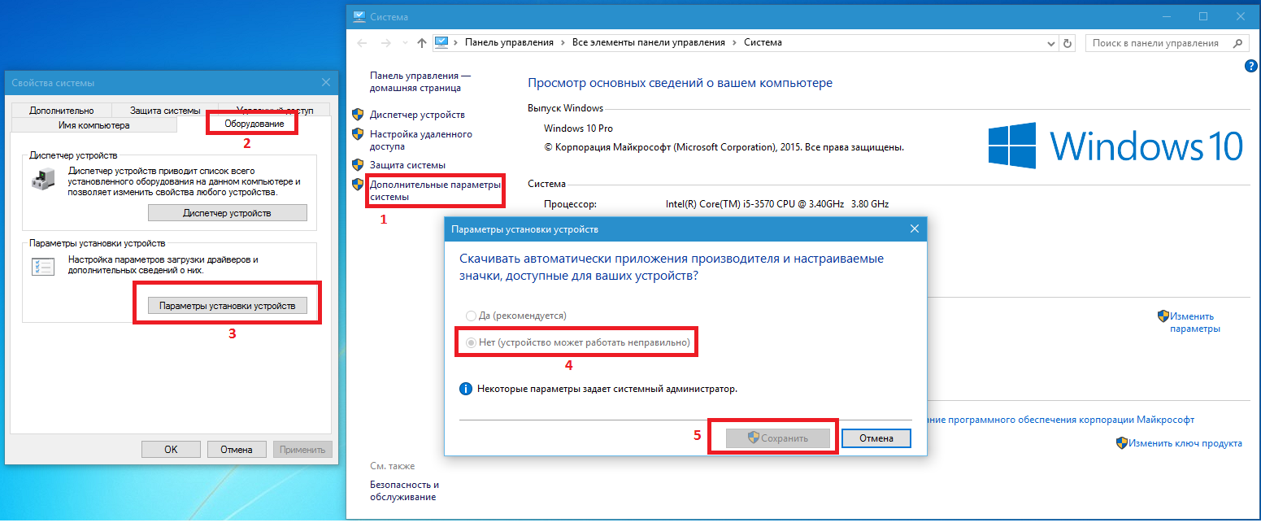This screenshot has height=527, width=1261.
Task: Click 'Windows 10 Pro' edition text
Action: 578,128
